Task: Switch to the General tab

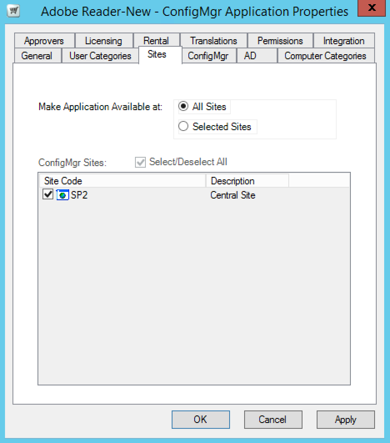Action: pos(37,56)
